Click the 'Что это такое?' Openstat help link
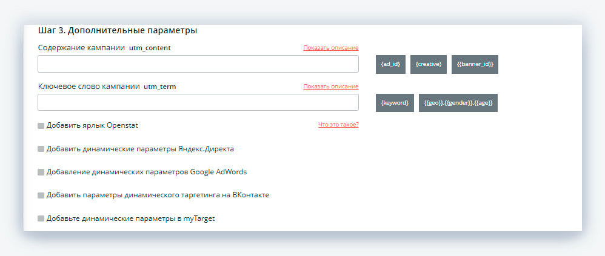This screenshot has height=256, width=605. tap(338, 125)
